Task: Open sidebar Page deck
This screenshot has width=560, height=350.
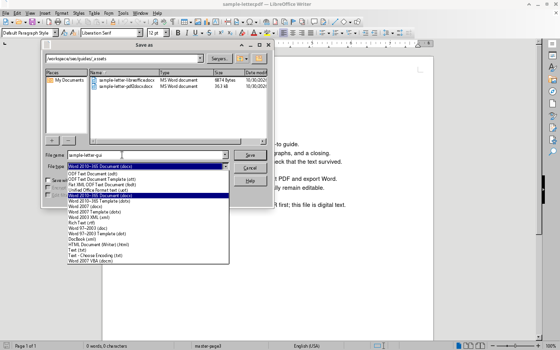Action: [553, 104]
